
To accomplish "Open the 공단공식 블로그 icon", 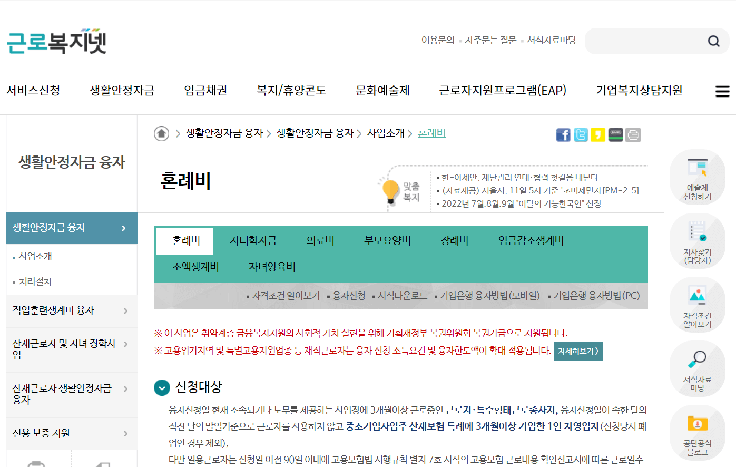I will coord(698,432).
